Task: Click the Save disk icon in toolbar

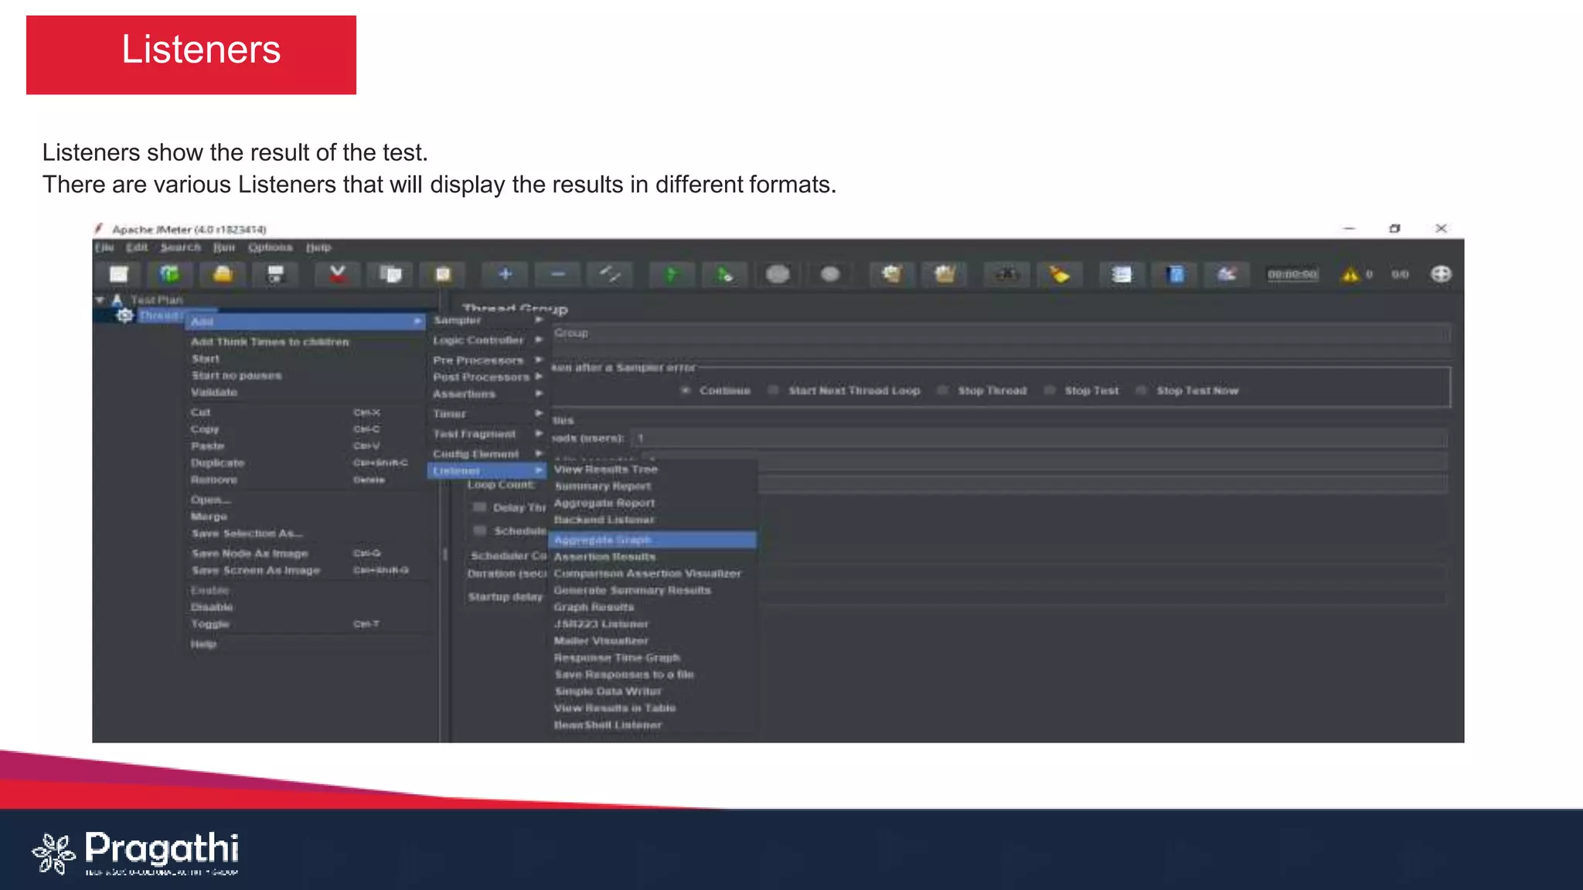Action: pyautogui.click(x=276, y=274)
